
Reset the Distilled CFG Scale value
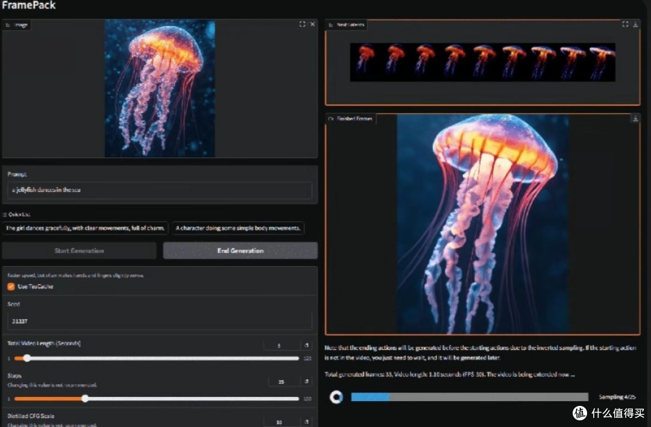306,422
